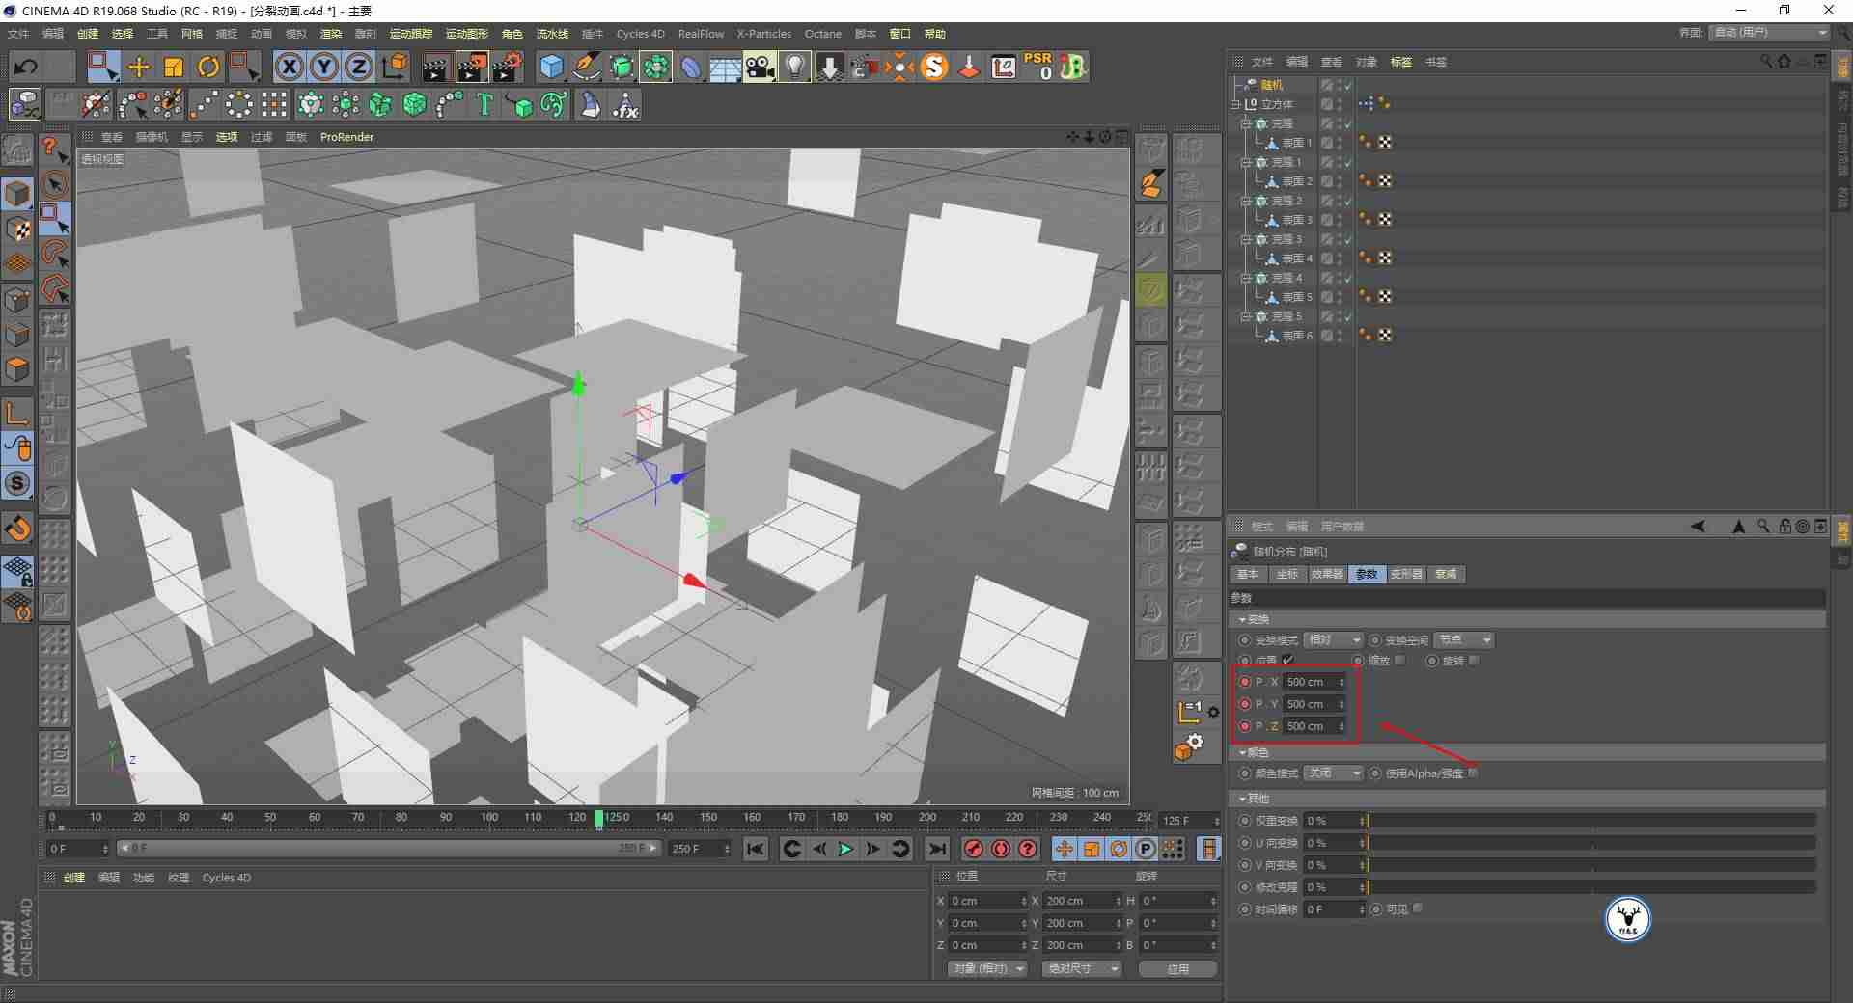The image size is (1853, 1003).
Task: Select the Move tool in top toolbar
Action: click(x=138, y=67)
